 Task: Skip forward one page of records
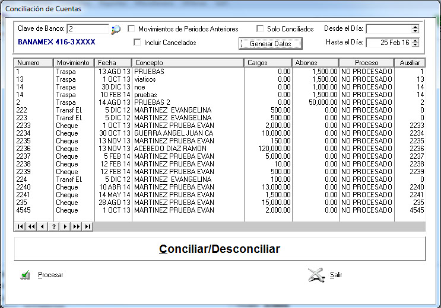click(x=76, y=226)
